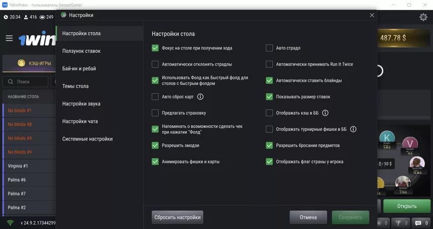Click the gear settings icon top right

click(x=423, y=17)
